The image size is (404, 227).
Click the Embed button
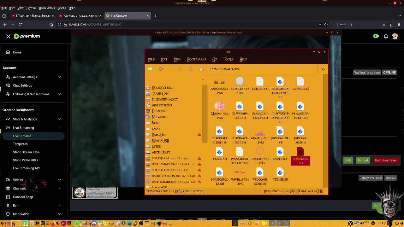(x=363, y=160)
